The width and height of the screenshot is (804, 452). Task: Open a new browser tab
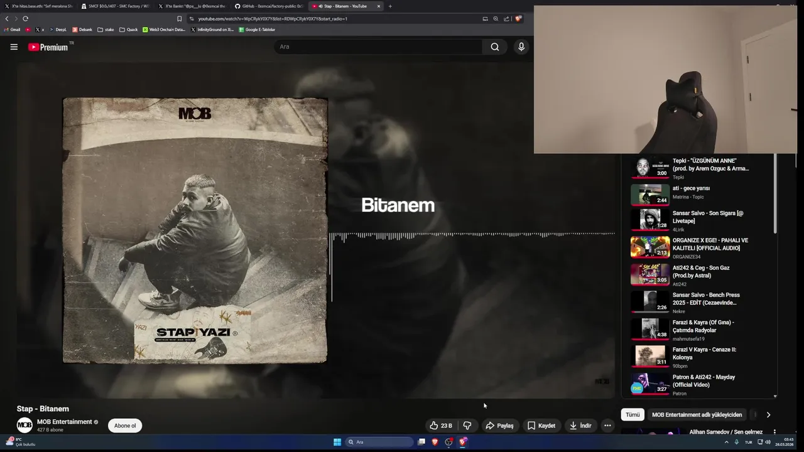390,6
